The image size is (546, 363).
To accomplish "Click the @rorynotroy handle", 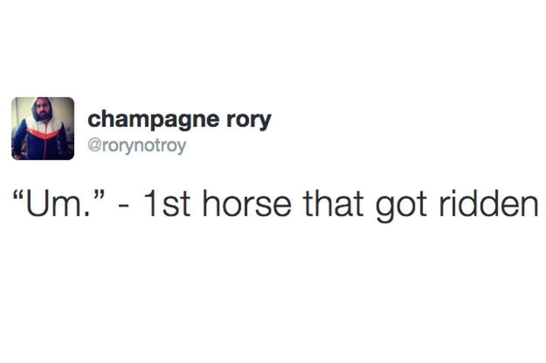I will (137, 146).
